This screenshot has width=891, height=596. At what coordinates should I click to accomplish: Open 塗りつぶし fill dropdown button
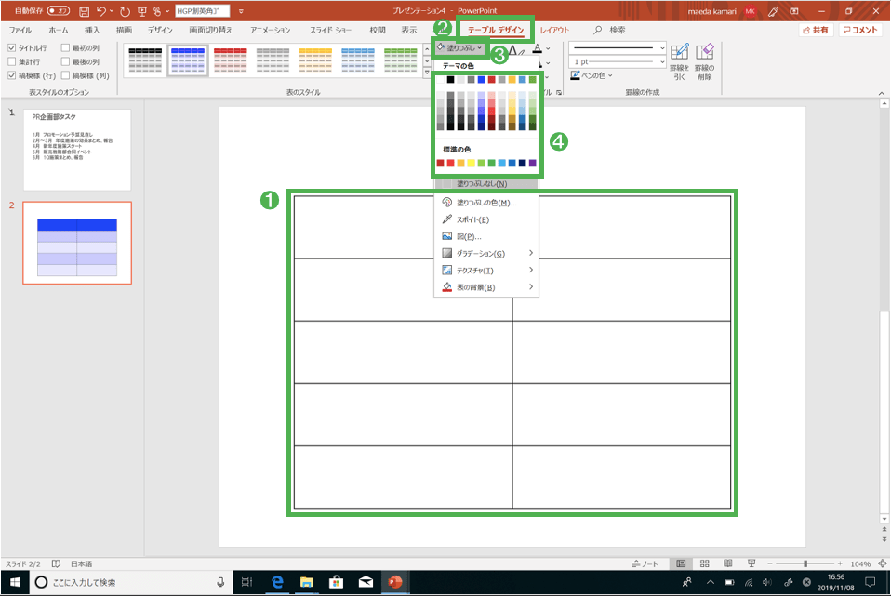pyautogui.click(x=459, y=48)
